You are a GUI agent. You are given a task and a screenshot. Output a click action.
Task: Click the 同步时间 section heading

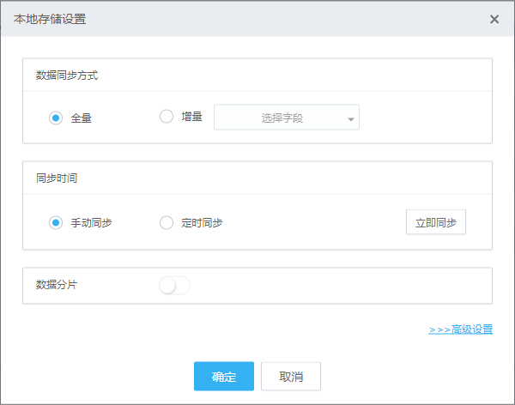57,178
